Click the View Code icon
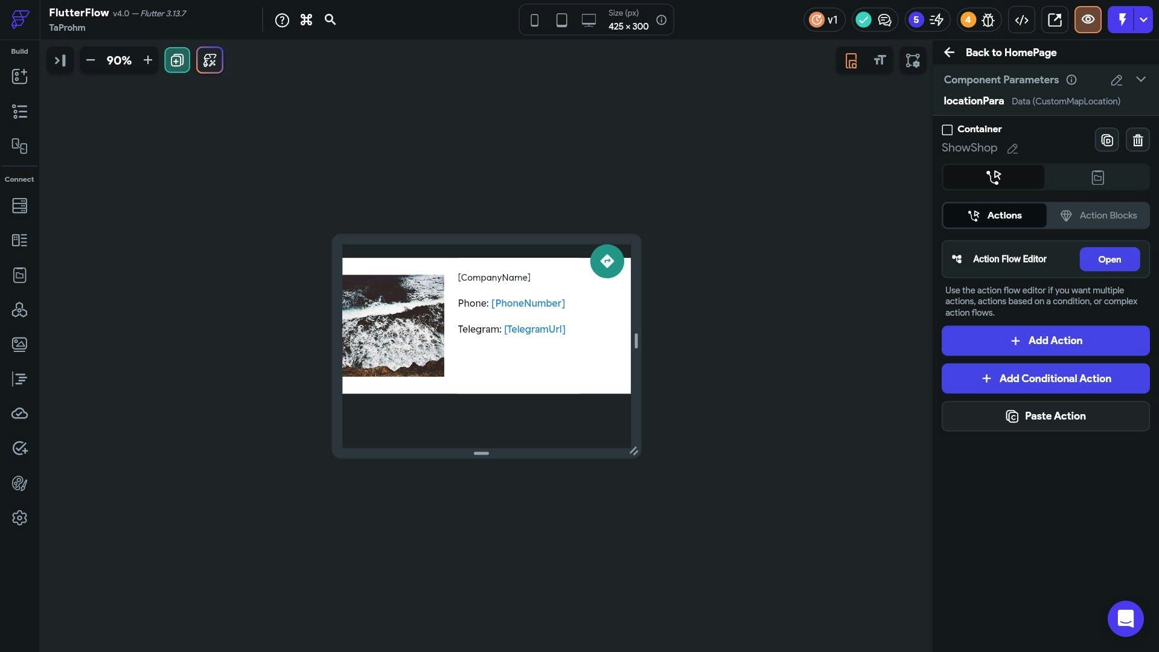This screenshot has height=652, width=1159. [1021, 20]
